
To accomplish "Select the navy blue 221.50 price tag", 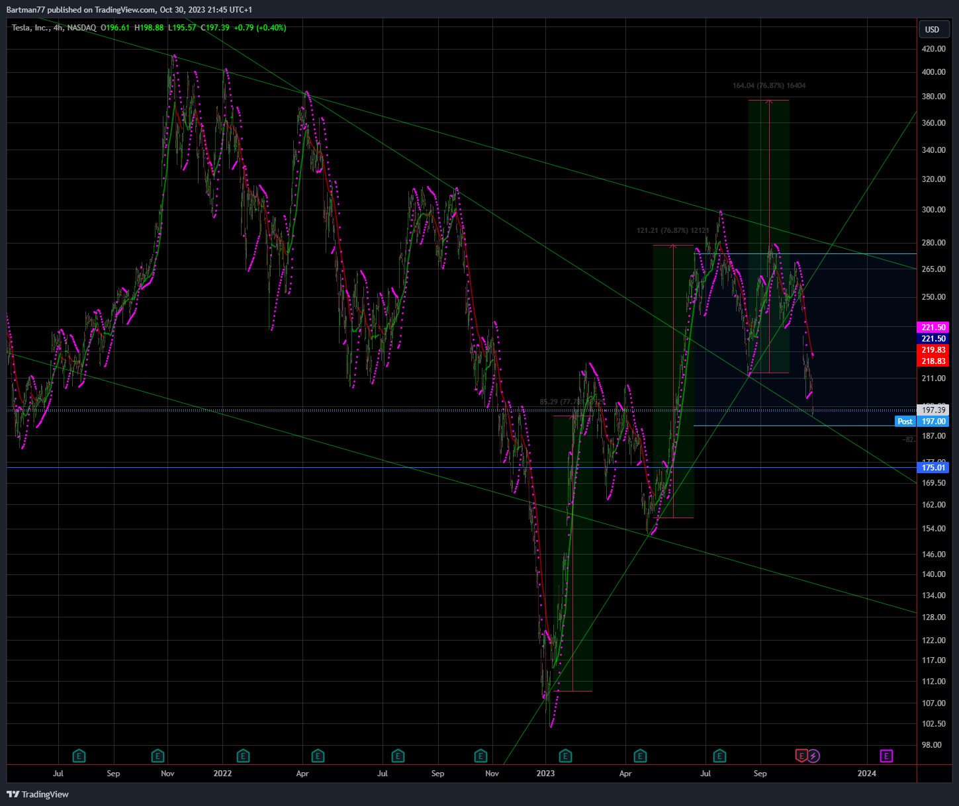I will [933, 339].
